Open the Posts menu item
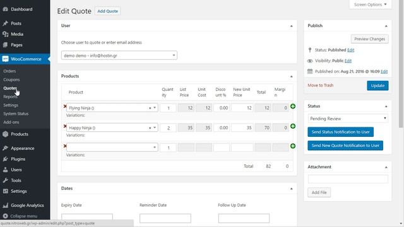The image size is (404, 227). coord(16,23)
